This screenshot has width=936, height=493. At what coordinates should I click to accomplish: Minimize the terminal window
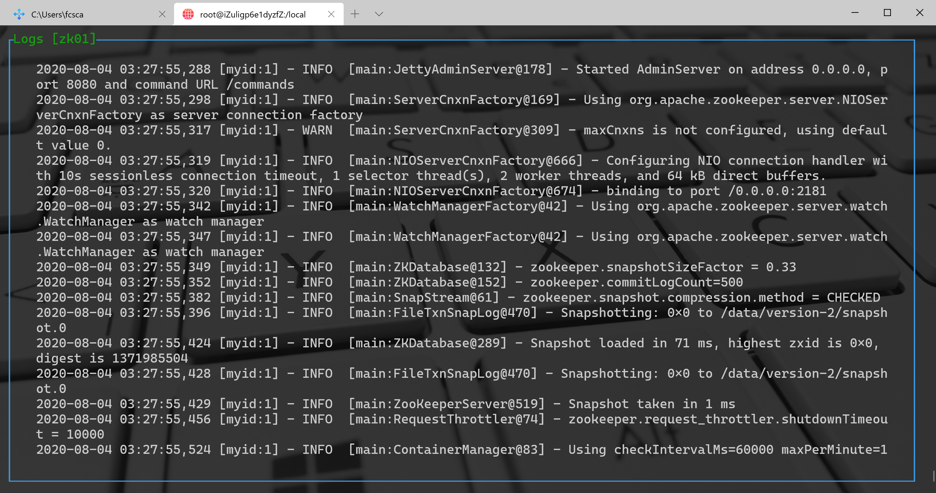point(855,13)
